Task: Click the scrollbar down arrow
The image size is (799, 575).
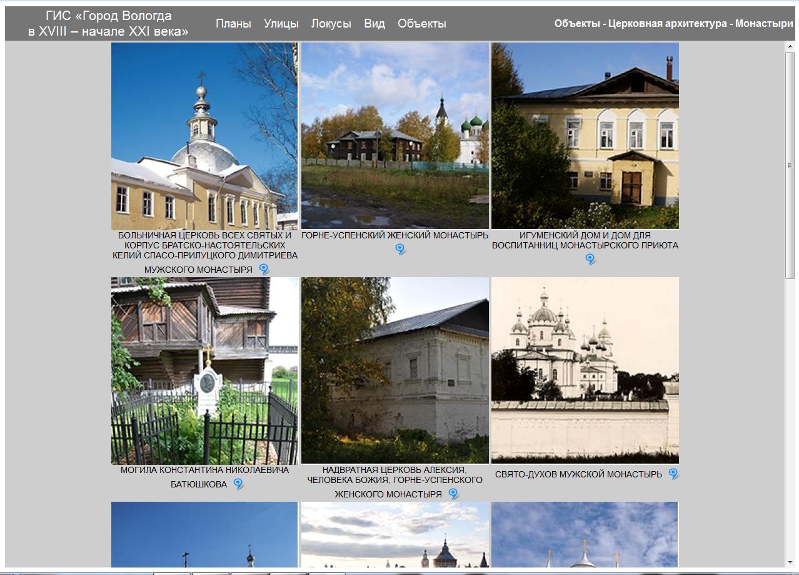Action: (x=790, y=562)
